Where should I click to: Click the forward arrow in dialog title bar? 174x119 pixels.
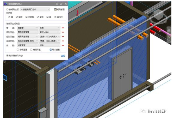coord(61,4)
